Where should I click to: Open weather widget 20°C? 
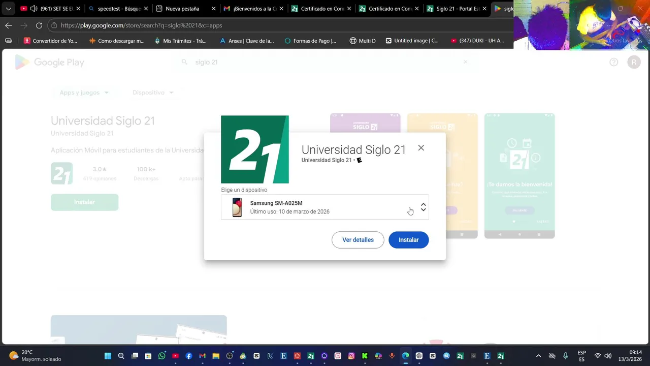36,356
